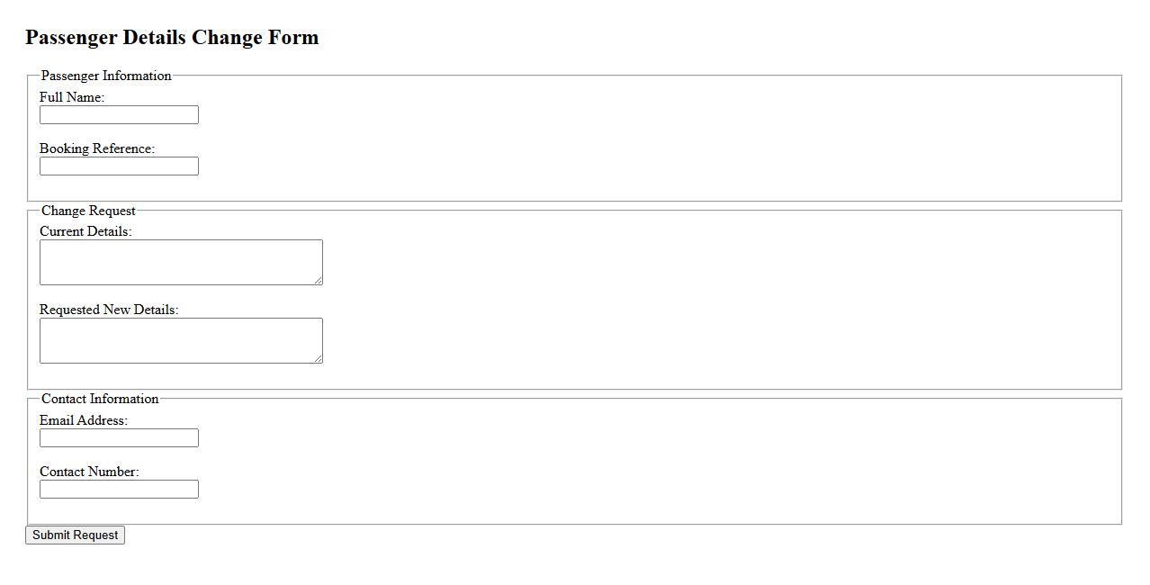Click the 'Requested New Details:' label
The image size is (1150, 585).
(109, 310)
